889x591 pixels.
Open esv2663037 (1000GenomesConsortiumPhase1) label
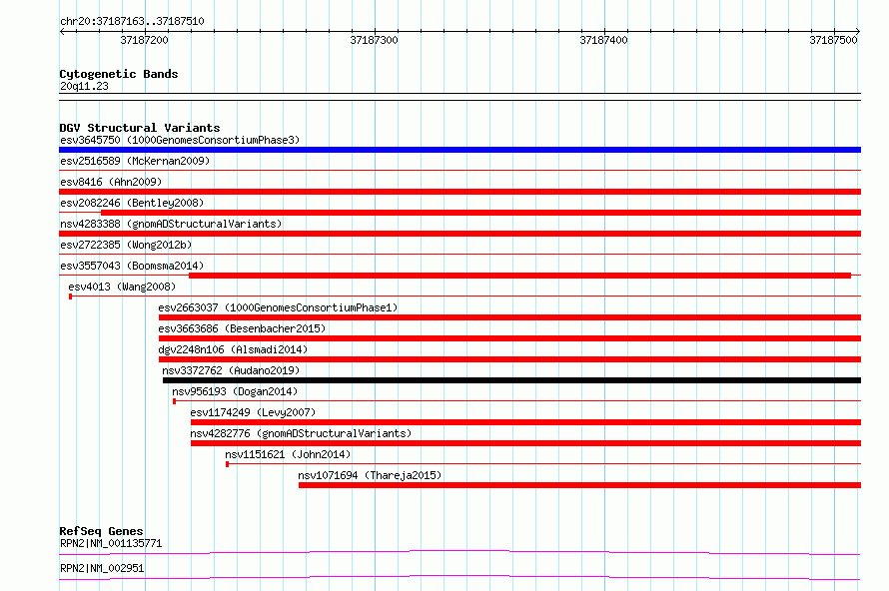pos(278,307)
